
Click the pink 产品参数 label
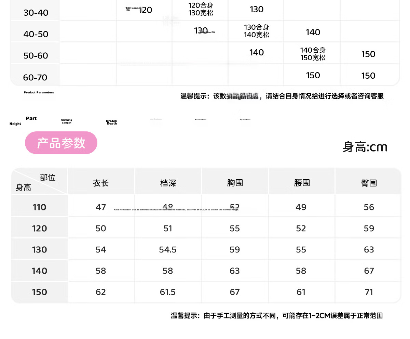[x=61, y=143]
